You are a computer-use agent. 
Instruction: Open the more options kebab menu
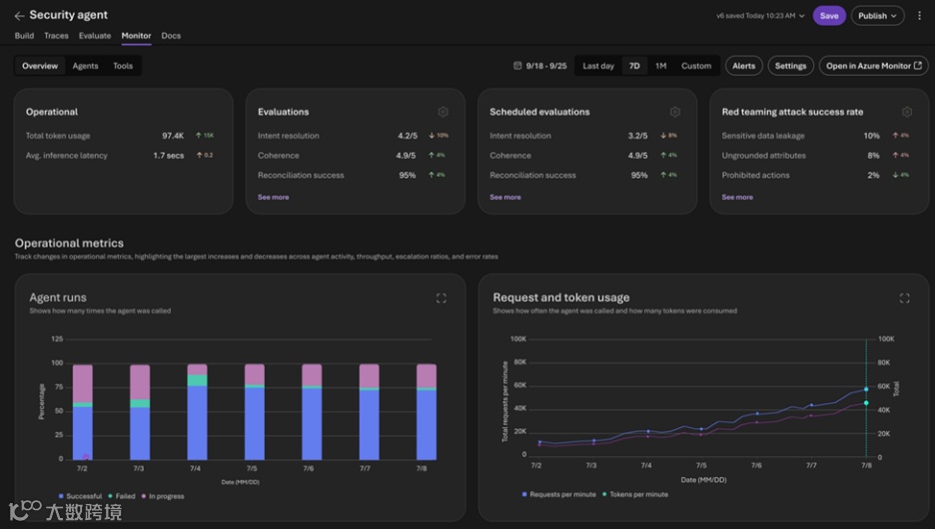tap(919, 16)
